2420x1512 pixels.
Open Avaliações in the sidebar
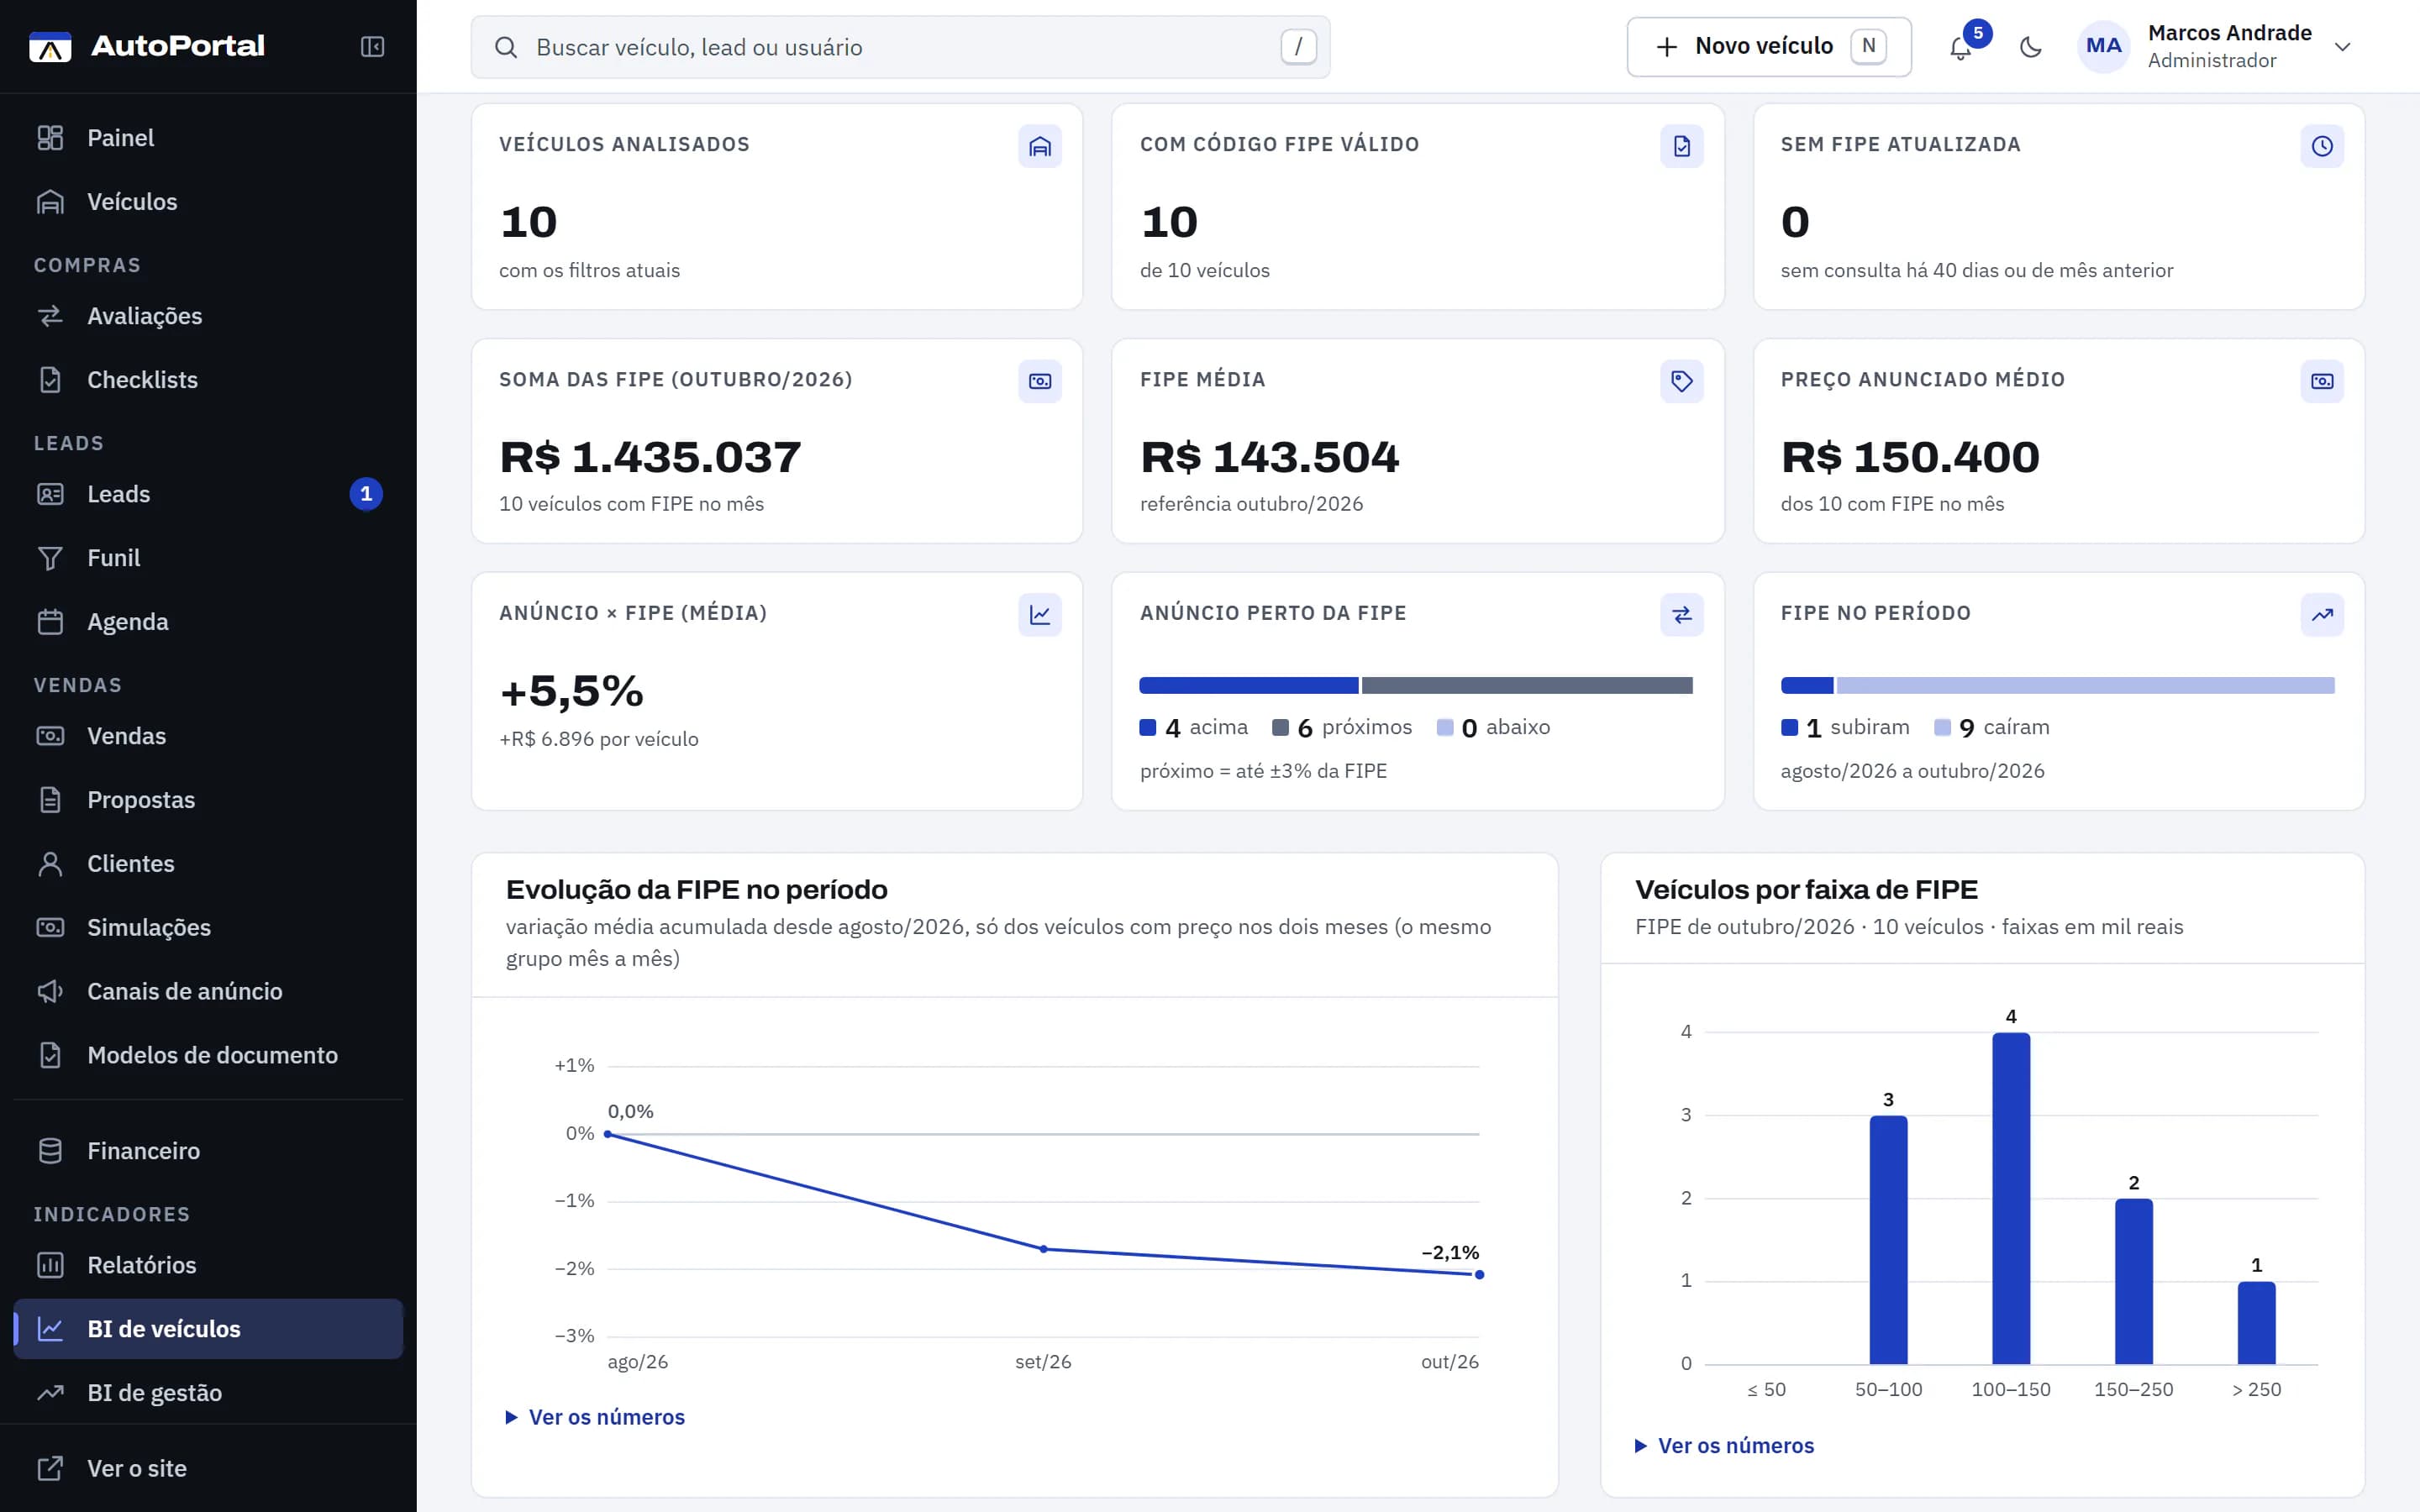[x=208, y=316]
